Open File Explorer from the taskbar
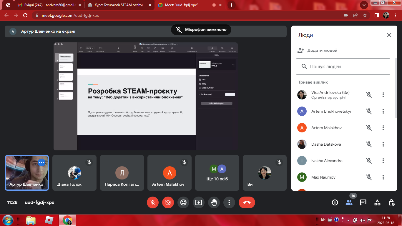The width and height of the screenshot is (402, 226). tap(31, 220)
